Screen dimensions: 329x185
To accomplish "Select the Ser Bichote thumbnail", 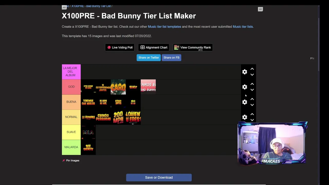I will (88, 147).
